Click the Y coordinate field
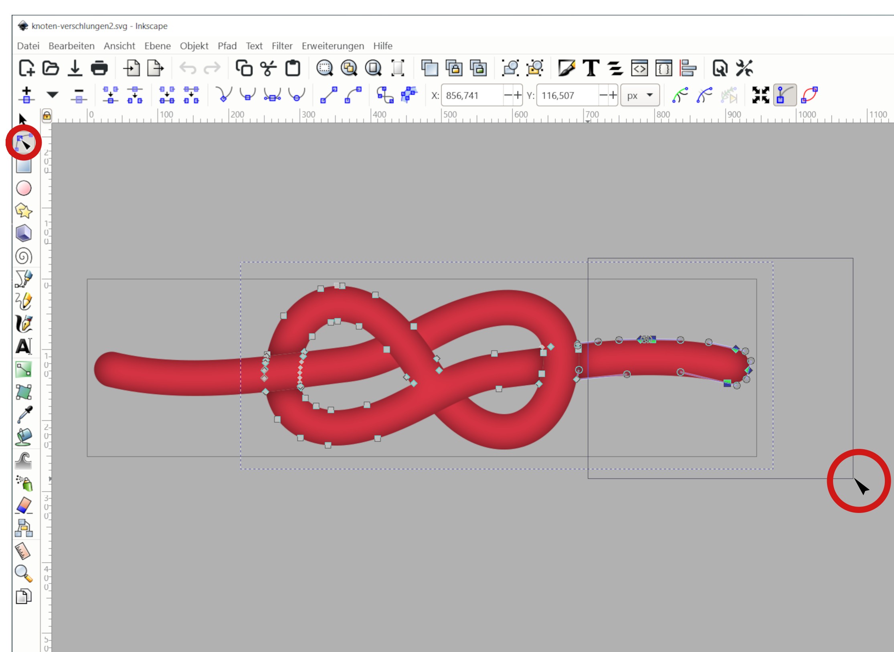This screenshot has height=652, width=894. (567, 95)
